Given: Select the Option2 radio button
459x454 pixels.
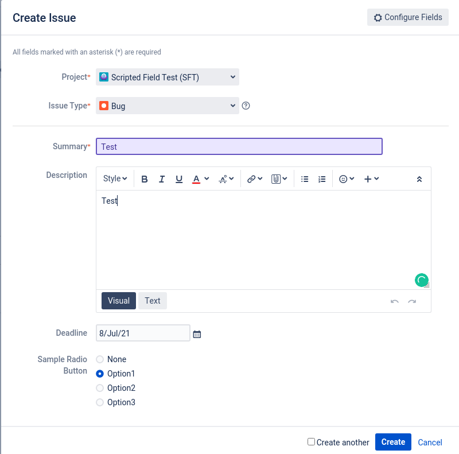Looking at the screenshot, I should [100, 388].
